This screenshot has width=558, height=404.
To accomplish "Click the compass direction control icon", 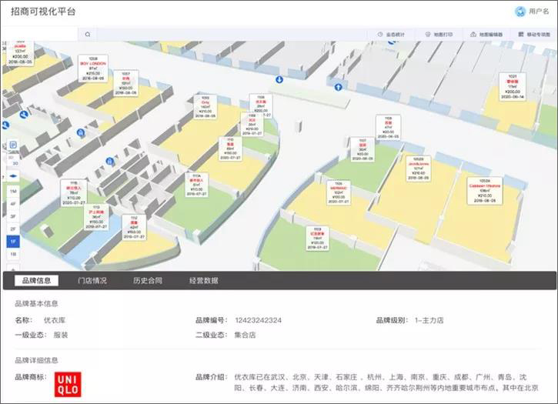I will click(x=13, y=176).
